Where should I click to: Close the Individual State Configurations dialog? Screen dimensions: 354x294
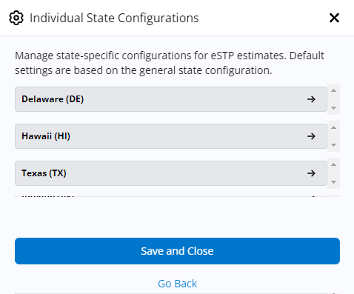pos(334,18)
